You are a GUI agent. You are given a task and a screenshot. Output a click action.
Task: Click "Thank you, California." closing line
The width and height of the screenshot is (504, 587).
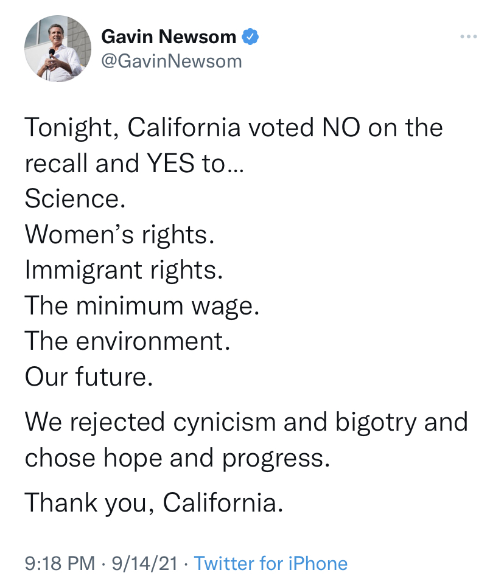(154, 503)
